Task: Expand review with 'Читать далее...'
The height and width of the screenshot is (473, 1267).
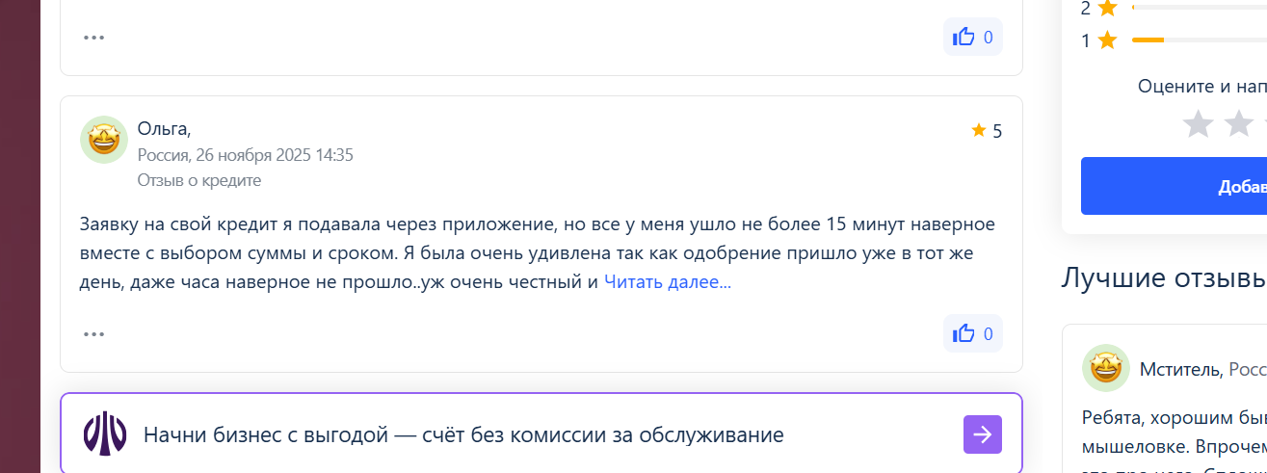Action: tap(667, 282)
